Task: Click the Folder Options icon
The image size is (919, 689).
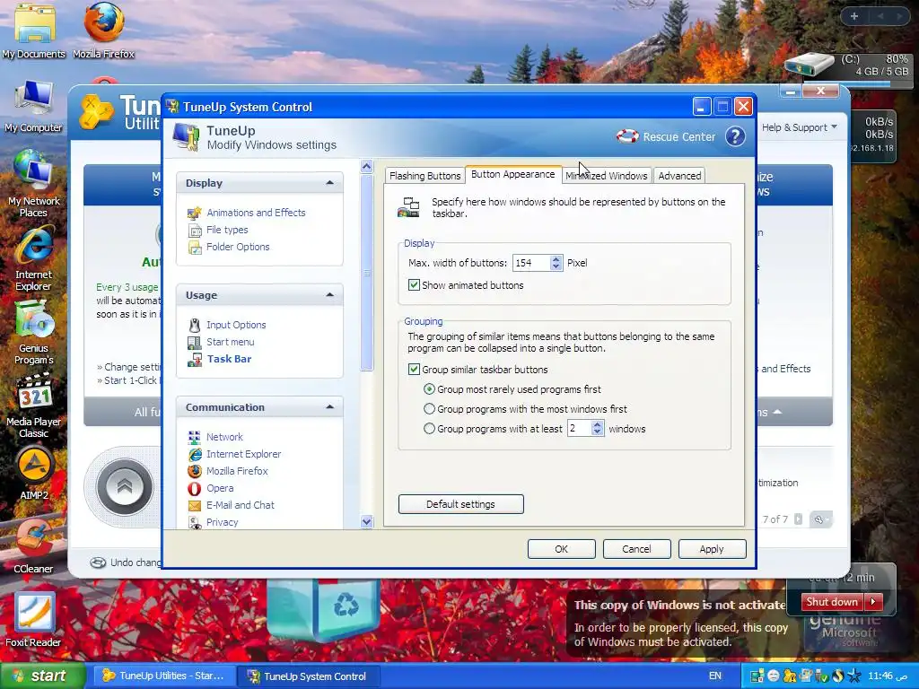Action: pyautogui.click(x=195, y=248)
